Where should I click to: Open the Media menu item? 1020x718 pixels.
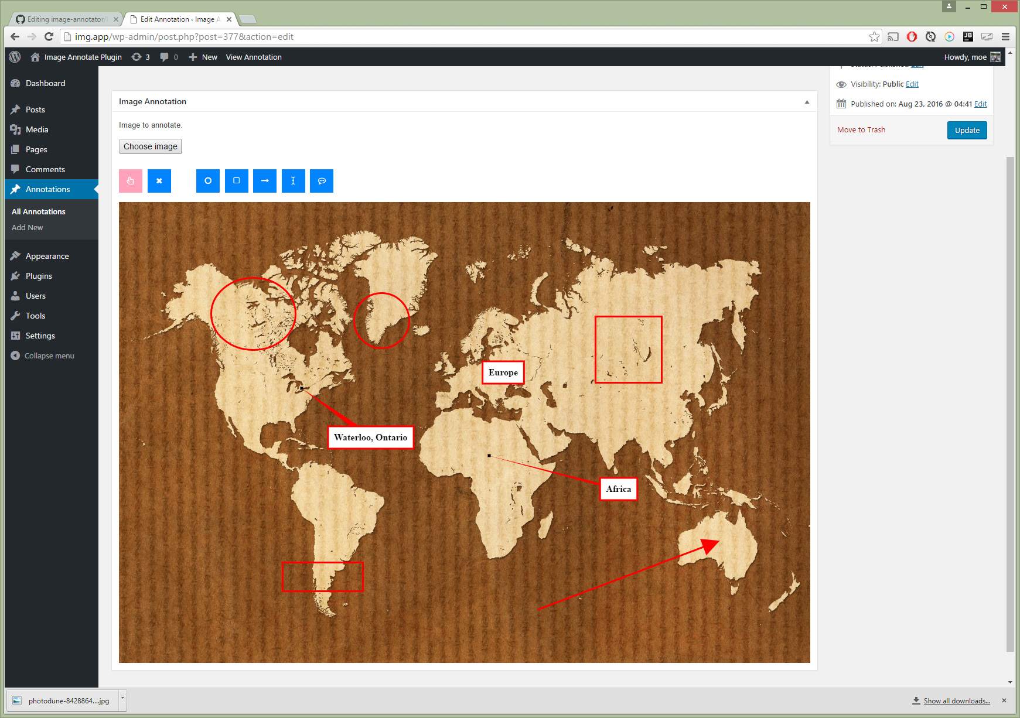(37, 129)
